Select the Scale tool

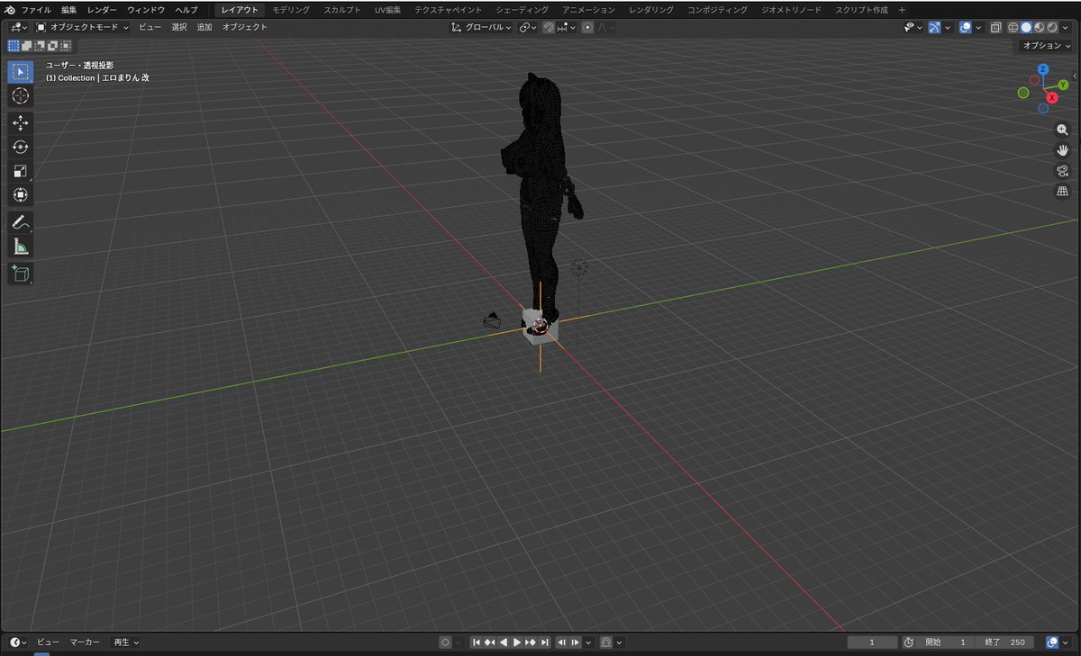21,171
